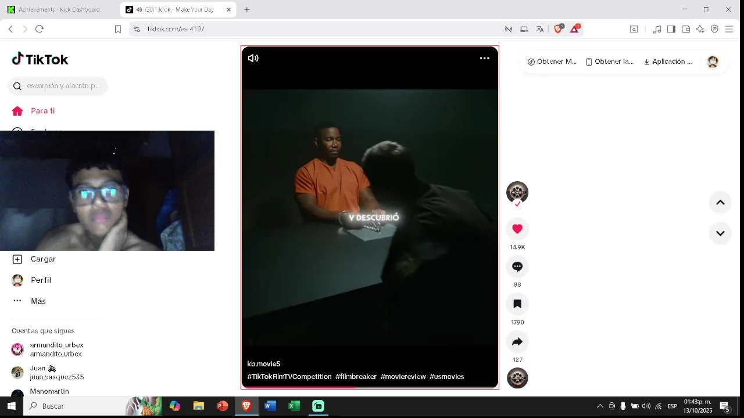Image resolution: width=744 pixels, height=418 pixels.
Task: Seek using the video progress bar
Action: pos(370,387)
